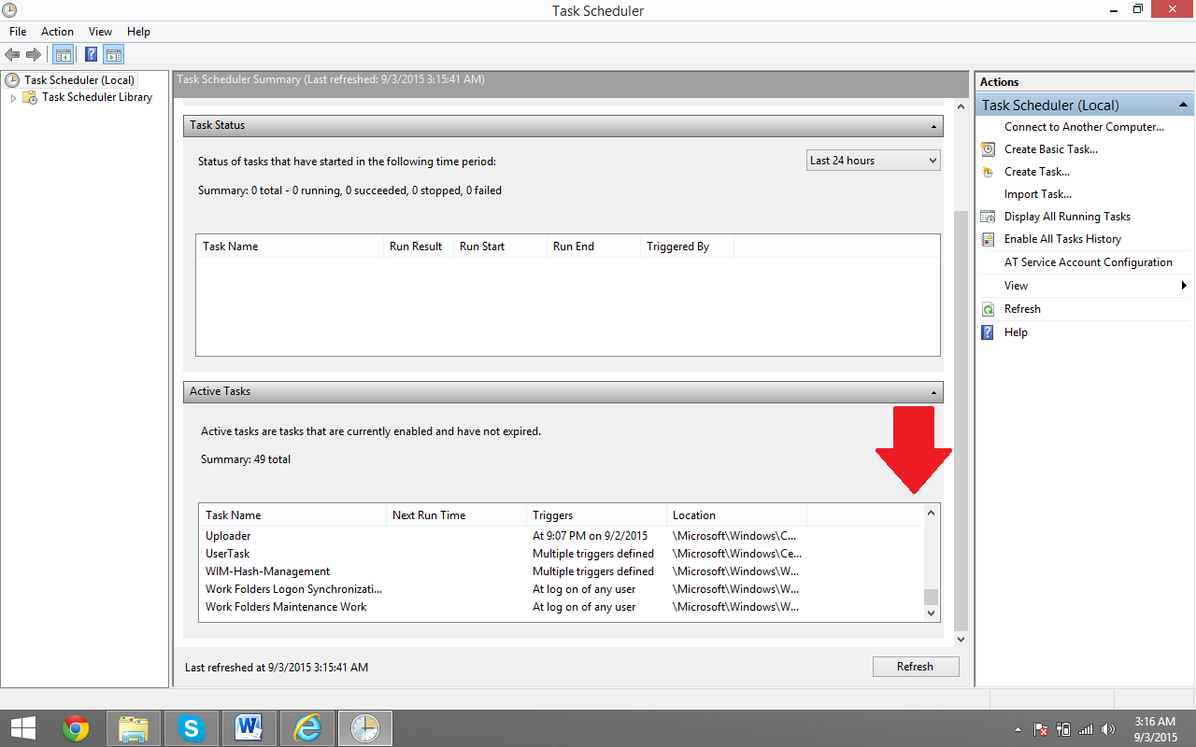Viewport: 1196px width, 747px height.
Task: Click Connect to Another Computer link
Action: pos(1083,126)
